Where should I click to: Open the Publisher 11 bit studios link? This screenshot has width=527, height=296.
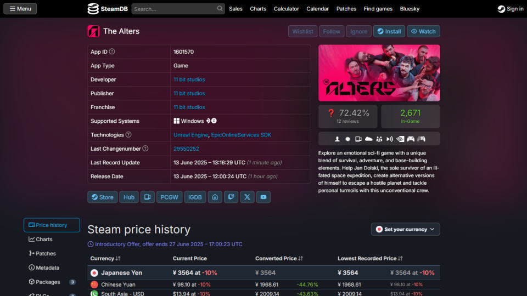(x=189, y=93)
